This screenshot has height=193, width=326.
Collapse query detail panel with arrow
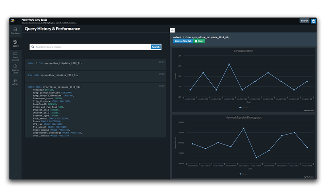coord(173,30)
